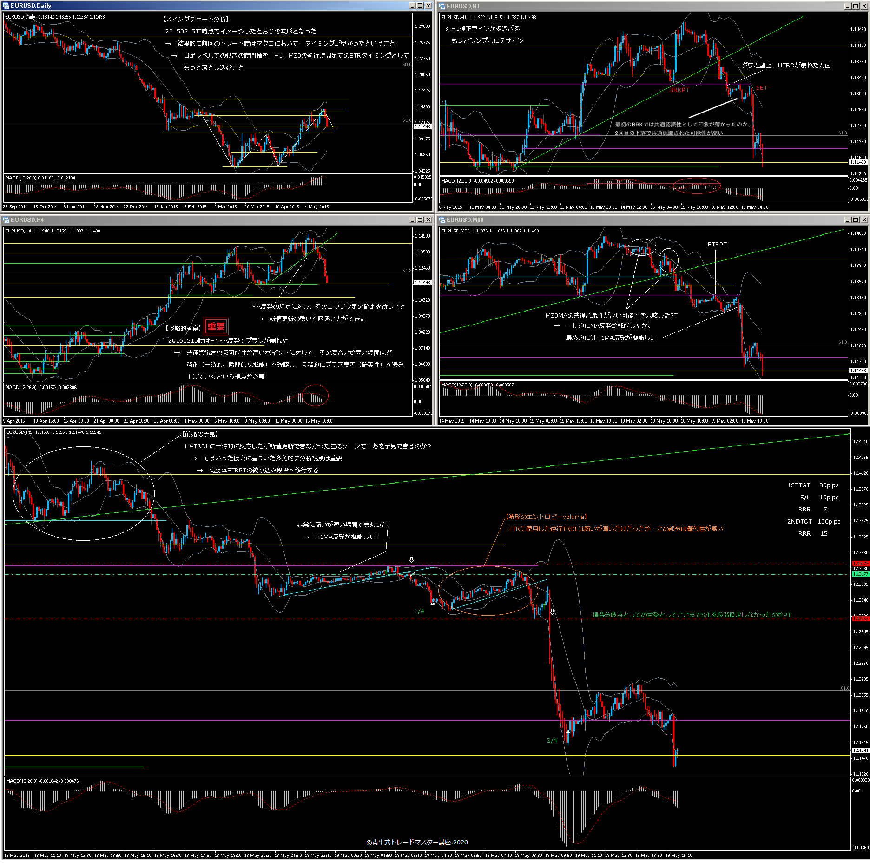Click the first down arrow marker above the magenta line

pyautogui.click(x=411, y=560)
